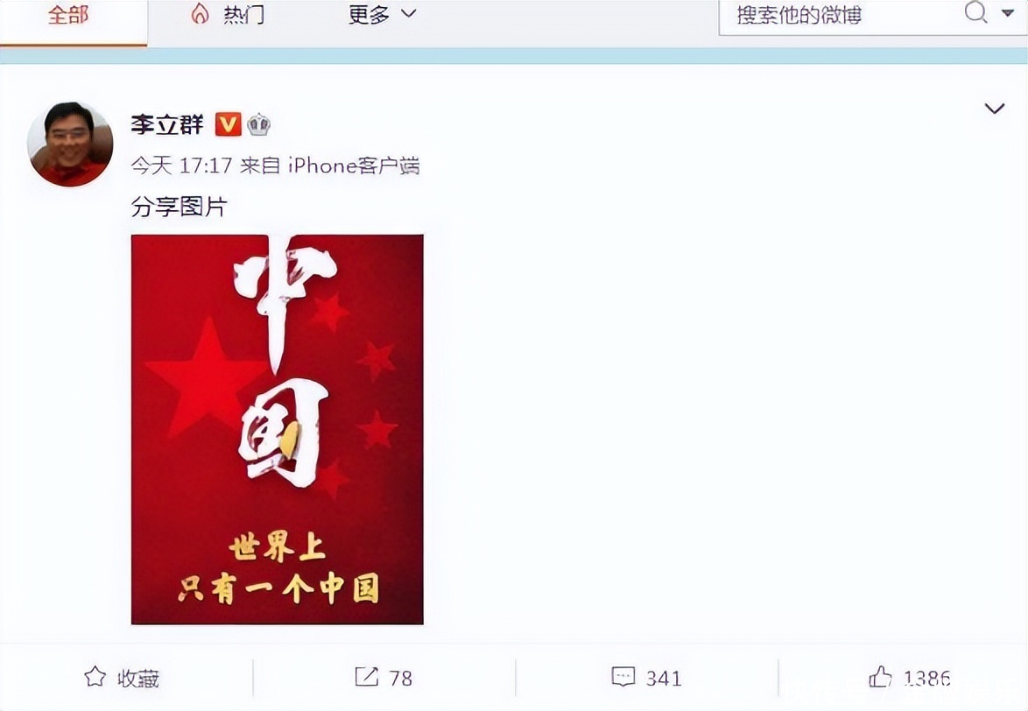Click the magnifying glass search icon

click(975, 12)
